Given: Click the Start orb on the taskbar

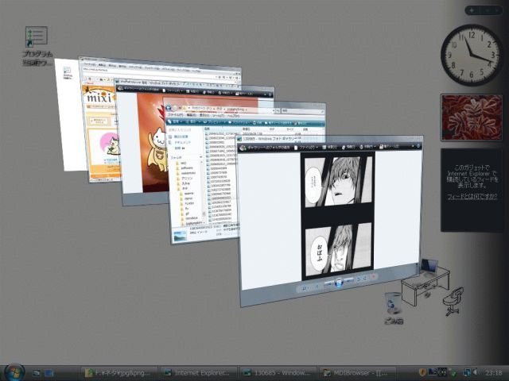Looking at the screenshot, I should 14,372.
